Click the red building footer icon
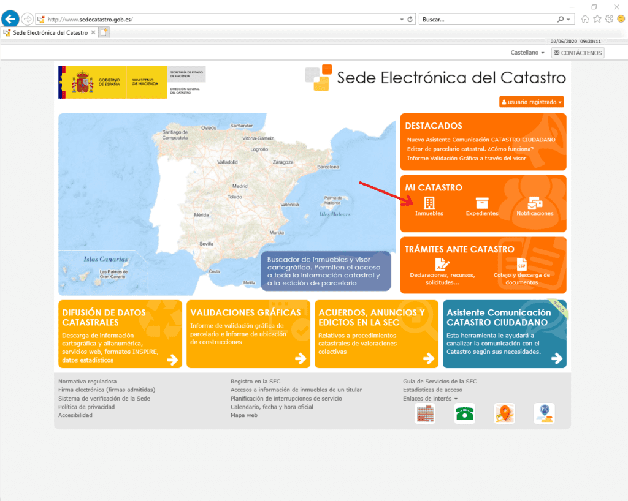 (425, 413)
